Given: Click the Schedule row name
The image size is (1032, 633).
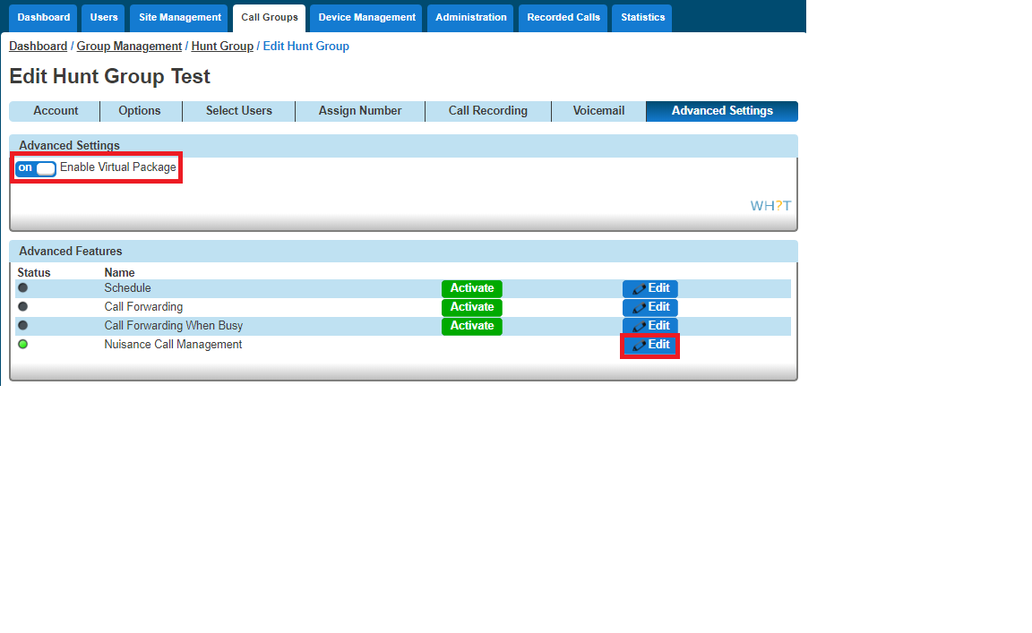Looking at the screenshot, I should pyautogui.click(x=128, y=288).
